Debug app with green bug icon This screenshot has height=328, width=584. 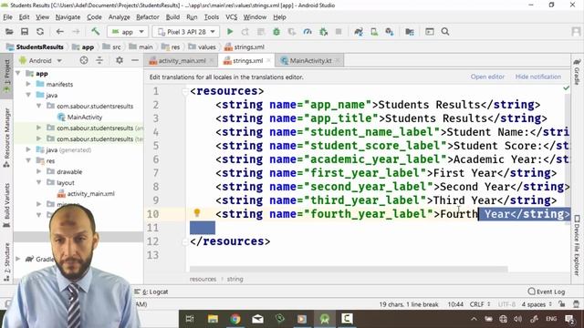tap(276, 32)
